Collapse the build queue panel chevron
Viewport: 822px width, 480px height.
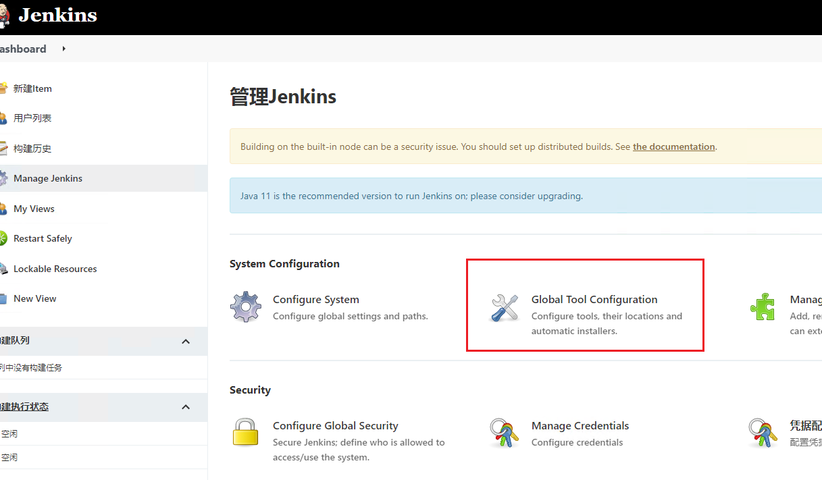pos(186,342)
